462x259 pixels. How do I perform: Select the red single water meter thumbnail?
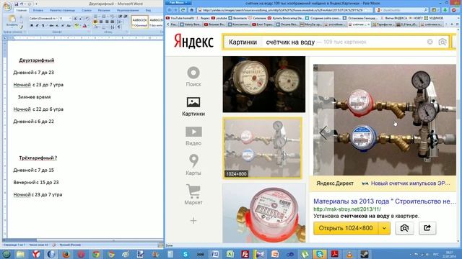(264, 213)
